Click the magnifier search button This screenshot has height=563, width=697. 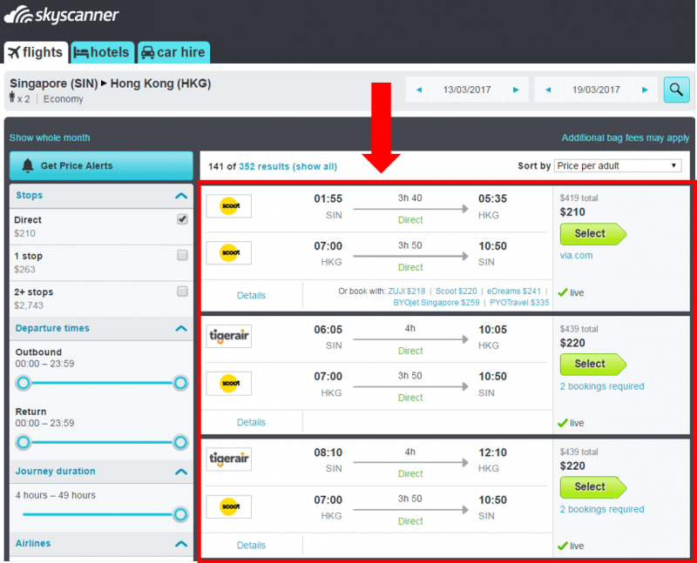(x=676, y=90)
